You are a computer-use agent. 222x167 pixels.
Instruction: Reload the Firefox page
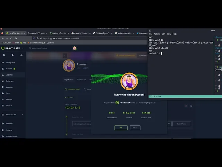click(x=11, y=38)
